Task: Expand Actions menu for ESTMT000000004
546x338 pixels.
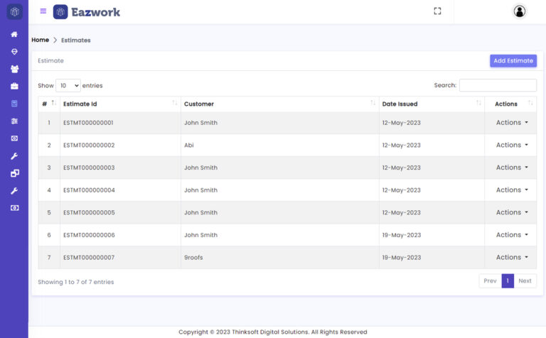Action: (x=512, y=190)
